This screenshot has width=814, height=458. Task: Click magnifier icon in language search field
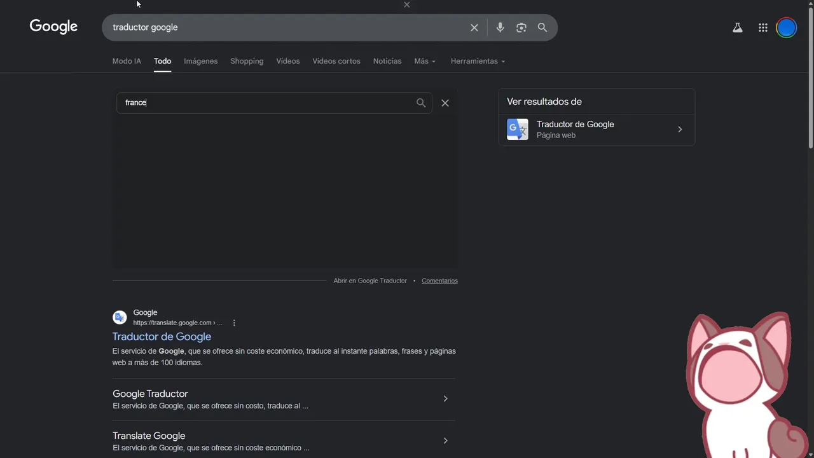(x=421, y=102)
